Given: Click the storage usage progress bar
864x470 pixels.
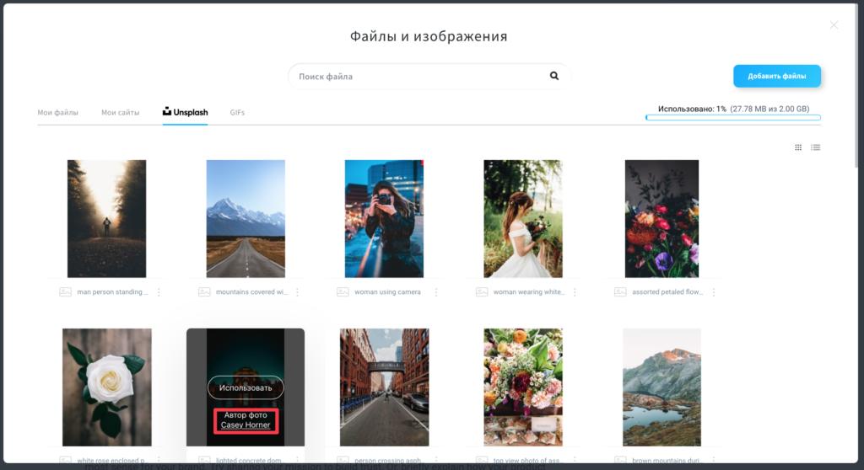Looking at the screenshot, I should point(733,118).
